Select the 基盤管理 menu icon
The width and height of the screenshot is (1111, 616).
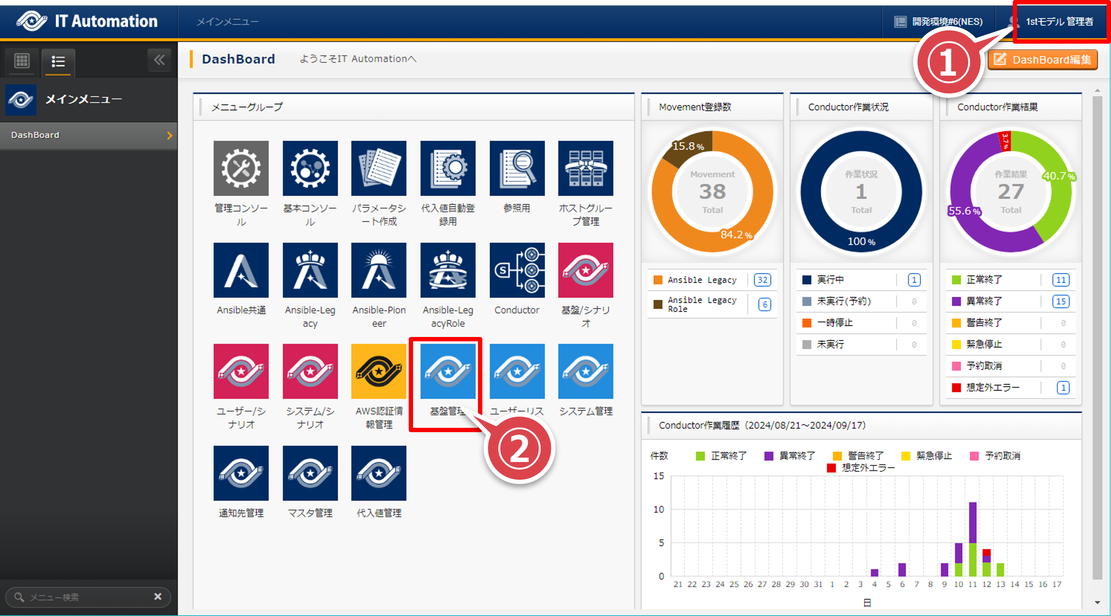coord(448,371)
